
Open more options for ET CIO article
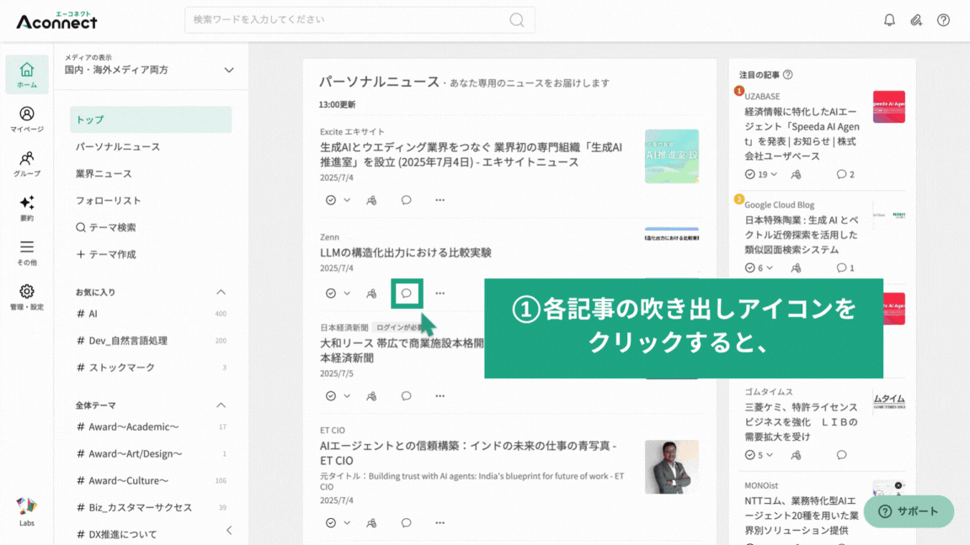pos(440,523)
